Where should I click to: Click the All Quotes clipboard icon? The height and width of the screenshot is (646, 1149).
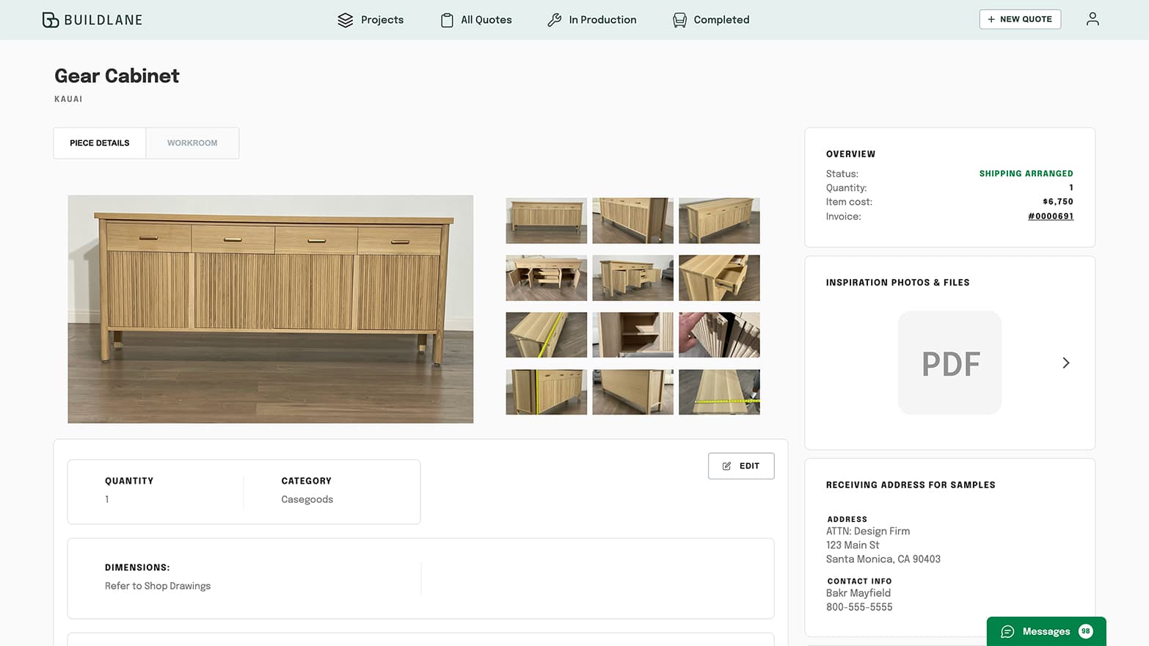point(447,20)
